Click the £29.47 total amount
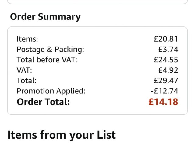The height and width of the screenshot is (146, 195). pyautogui.click(x=166, y=81)
